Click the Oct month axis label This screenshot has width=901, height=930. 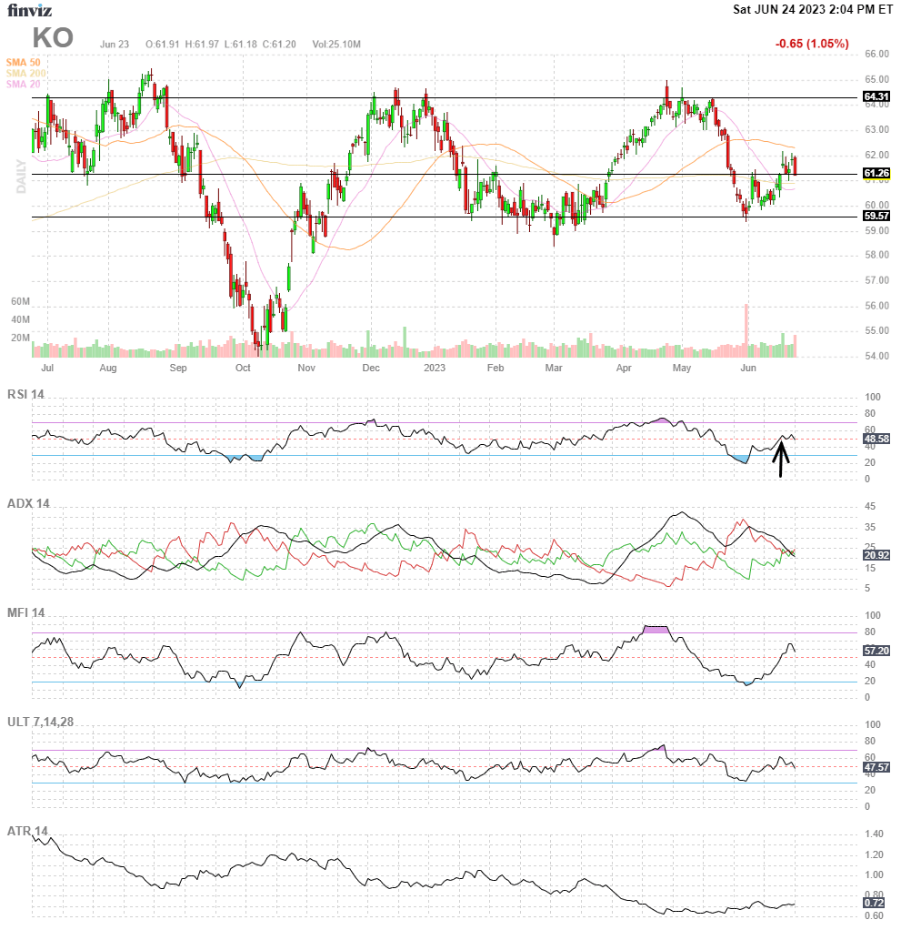(x=243, y=368)
